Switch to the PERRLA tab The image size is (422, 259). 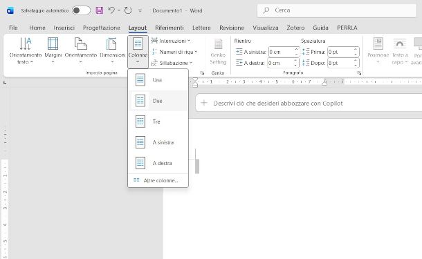(347, 28)
